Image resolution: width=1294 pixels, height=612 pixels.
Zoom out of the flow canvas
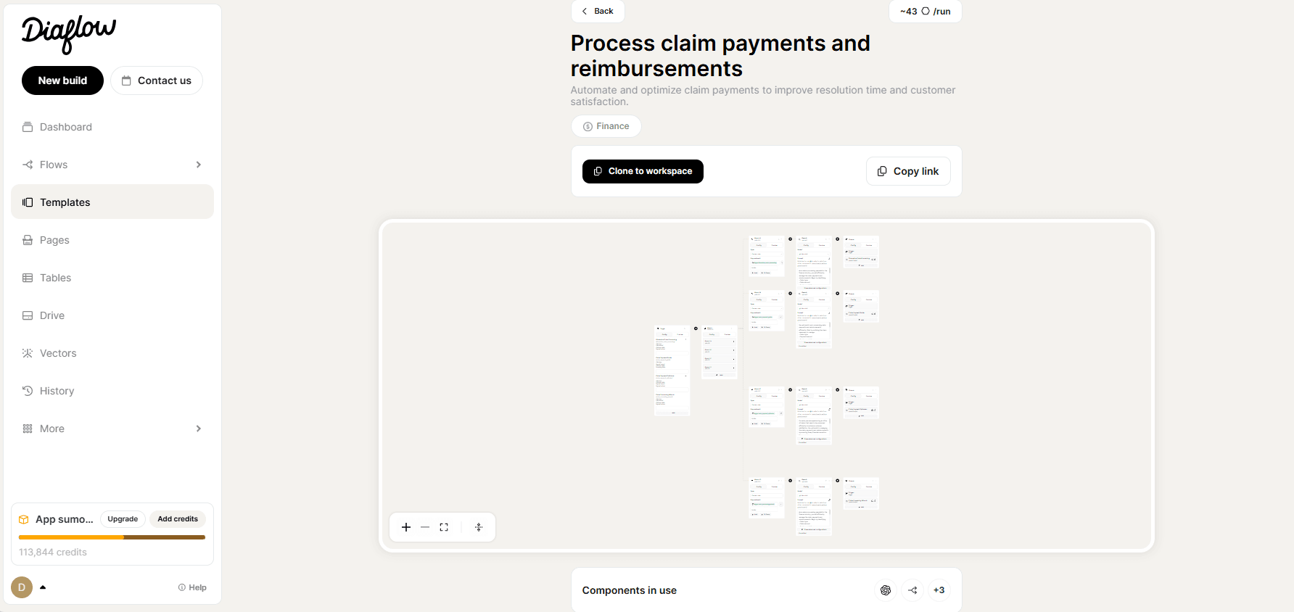[x=425, y=527]
